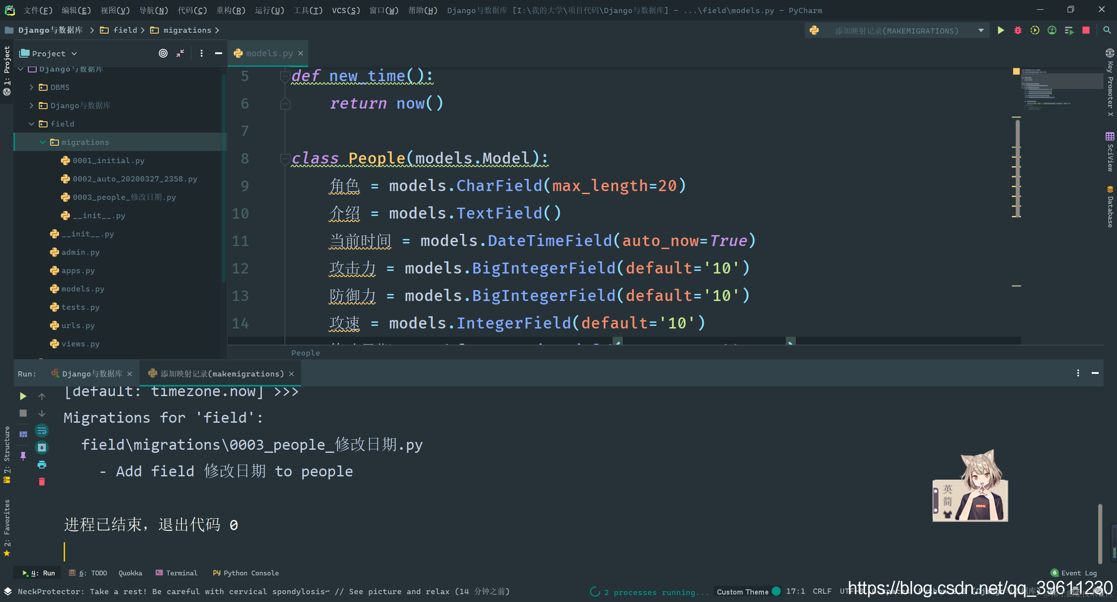
Task: Run the makemigrations configuration with the green play button
Action: [1001, 30]
